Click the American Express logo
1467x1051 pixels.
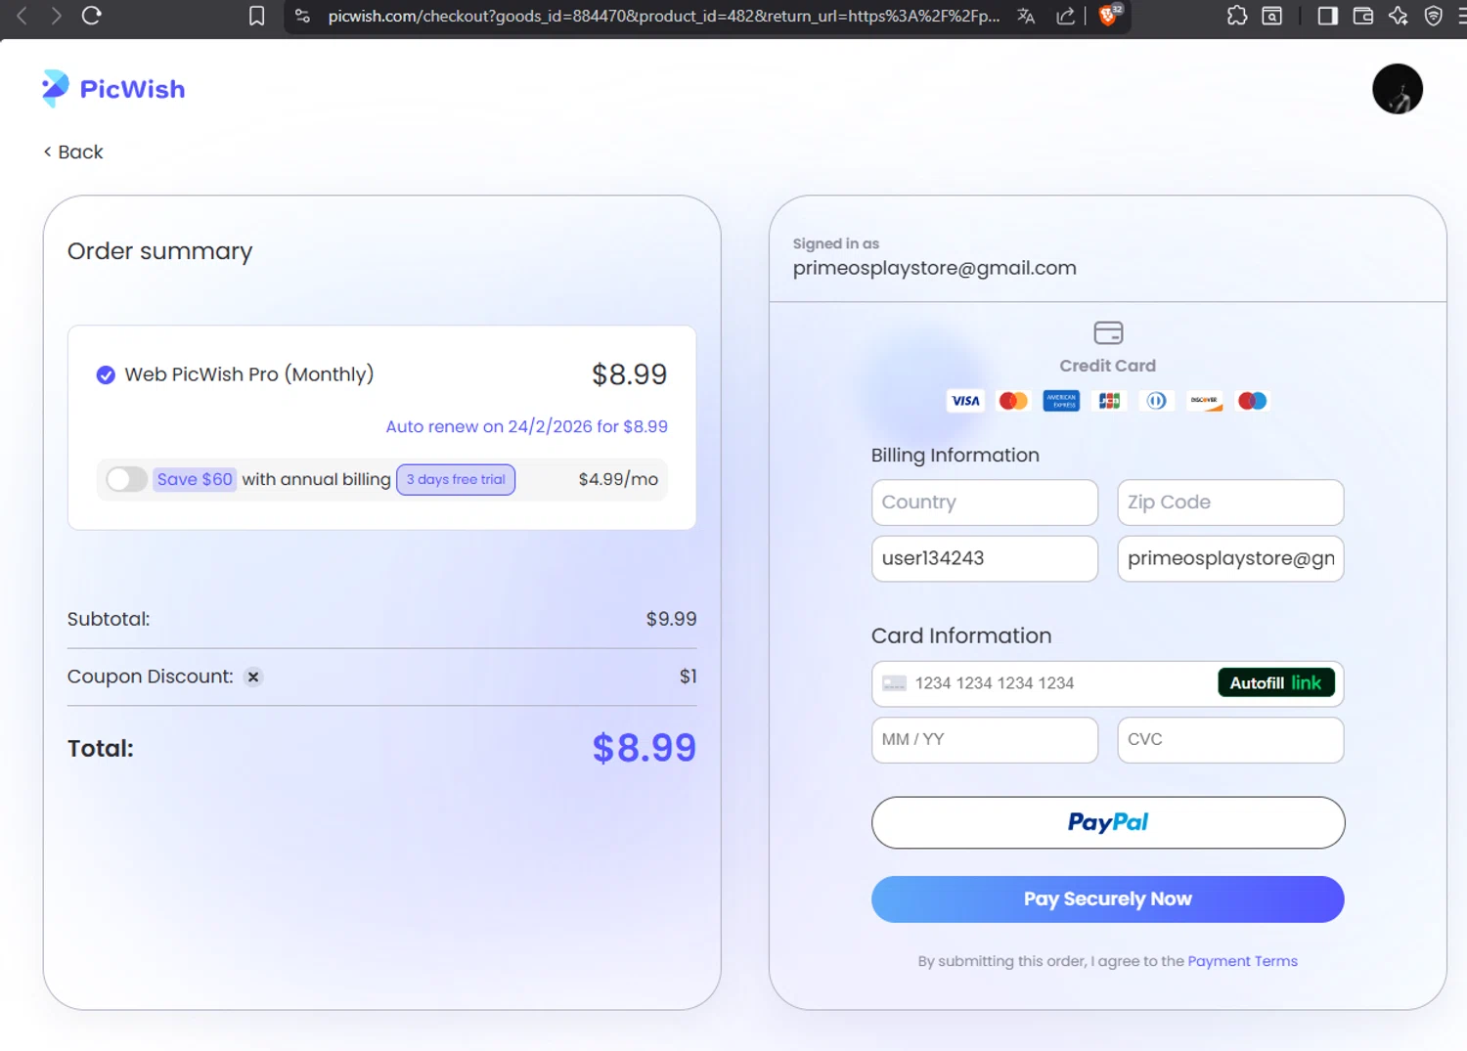click(x=1061, y=401)
